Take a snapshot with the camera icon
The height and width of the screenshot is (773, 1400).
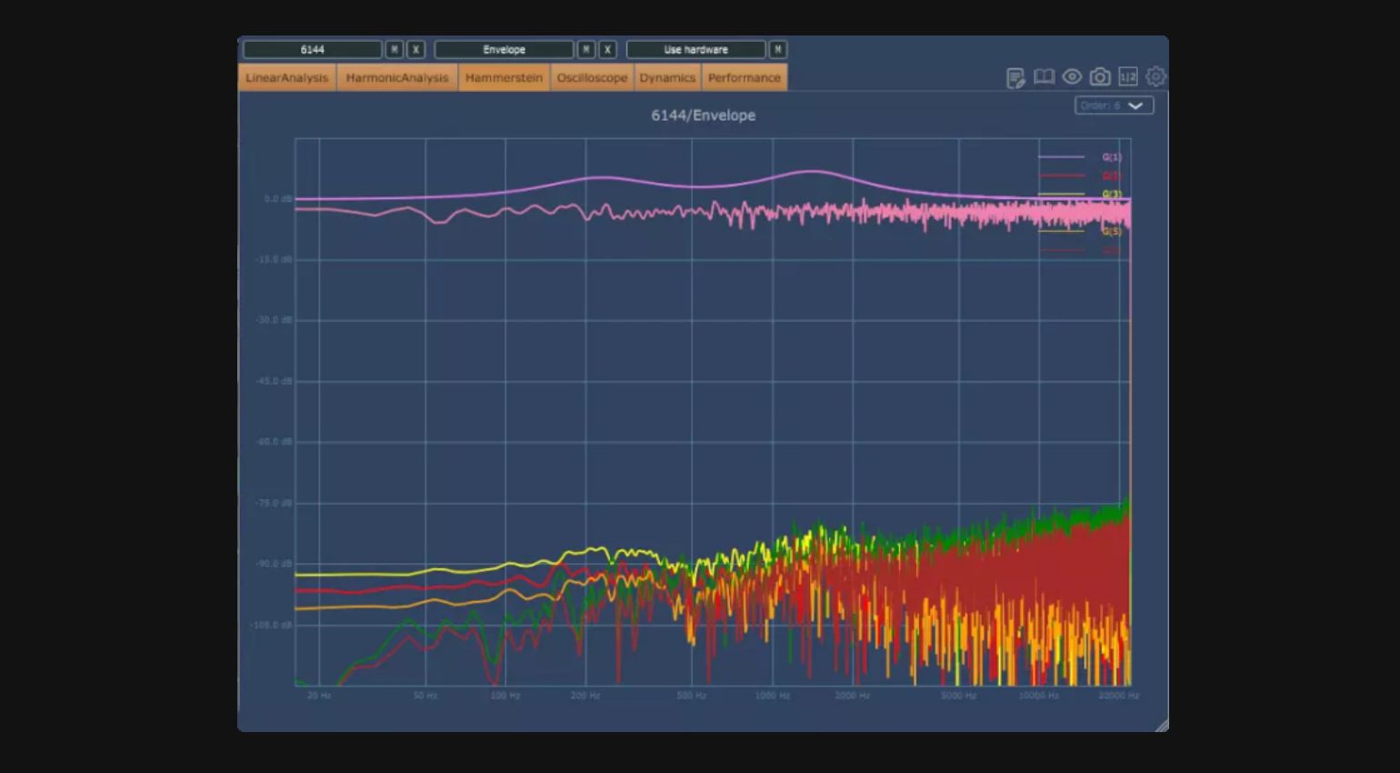click(1100, 77)
